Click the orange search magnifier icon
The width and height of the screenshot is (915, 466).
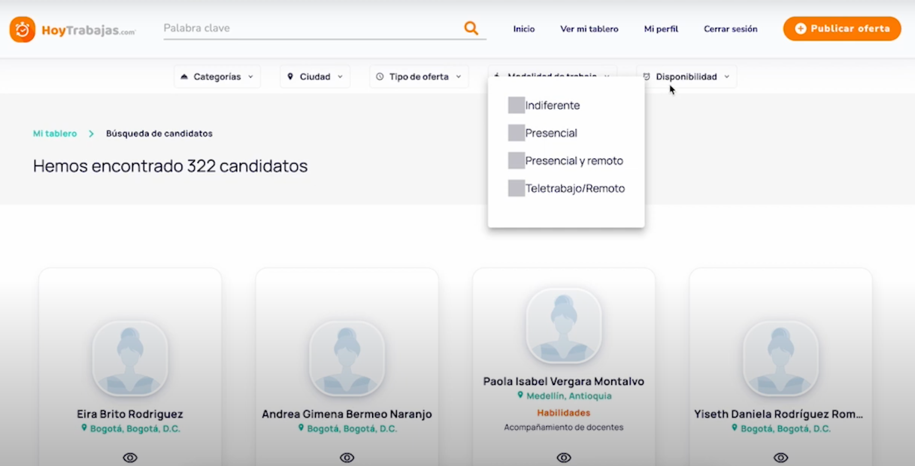[x=471, y=28]
